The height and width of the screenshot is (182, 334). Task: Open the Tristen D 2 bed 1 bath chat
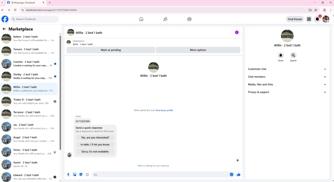(x=29, y=101)
